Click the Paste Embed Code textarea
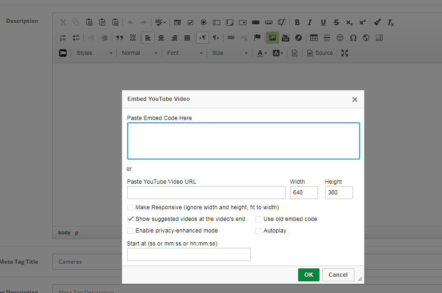 point(244,141)
